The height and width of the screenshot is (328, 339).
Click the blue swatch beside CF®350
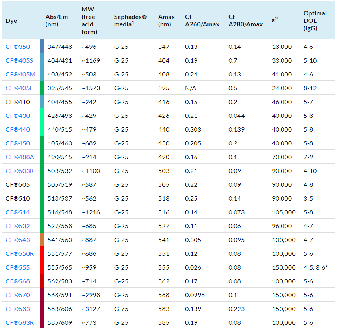tap(42, 47)
